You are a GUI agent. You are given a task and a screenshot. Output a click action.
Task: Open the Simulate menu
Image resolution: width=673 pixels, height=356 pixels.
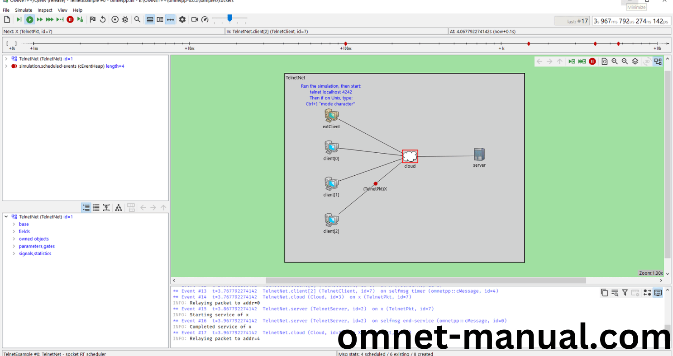coord(23,10)
